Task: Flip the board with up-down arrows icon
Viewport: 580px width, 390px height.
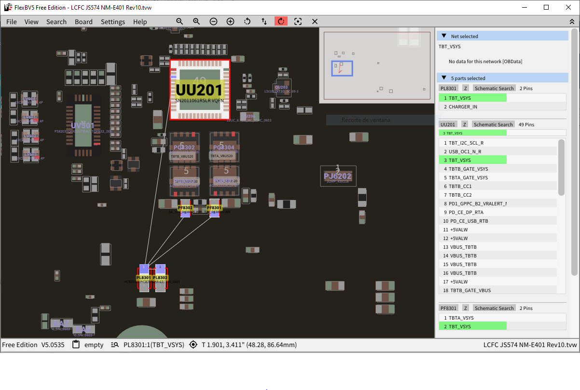Action: pos(264,22)
